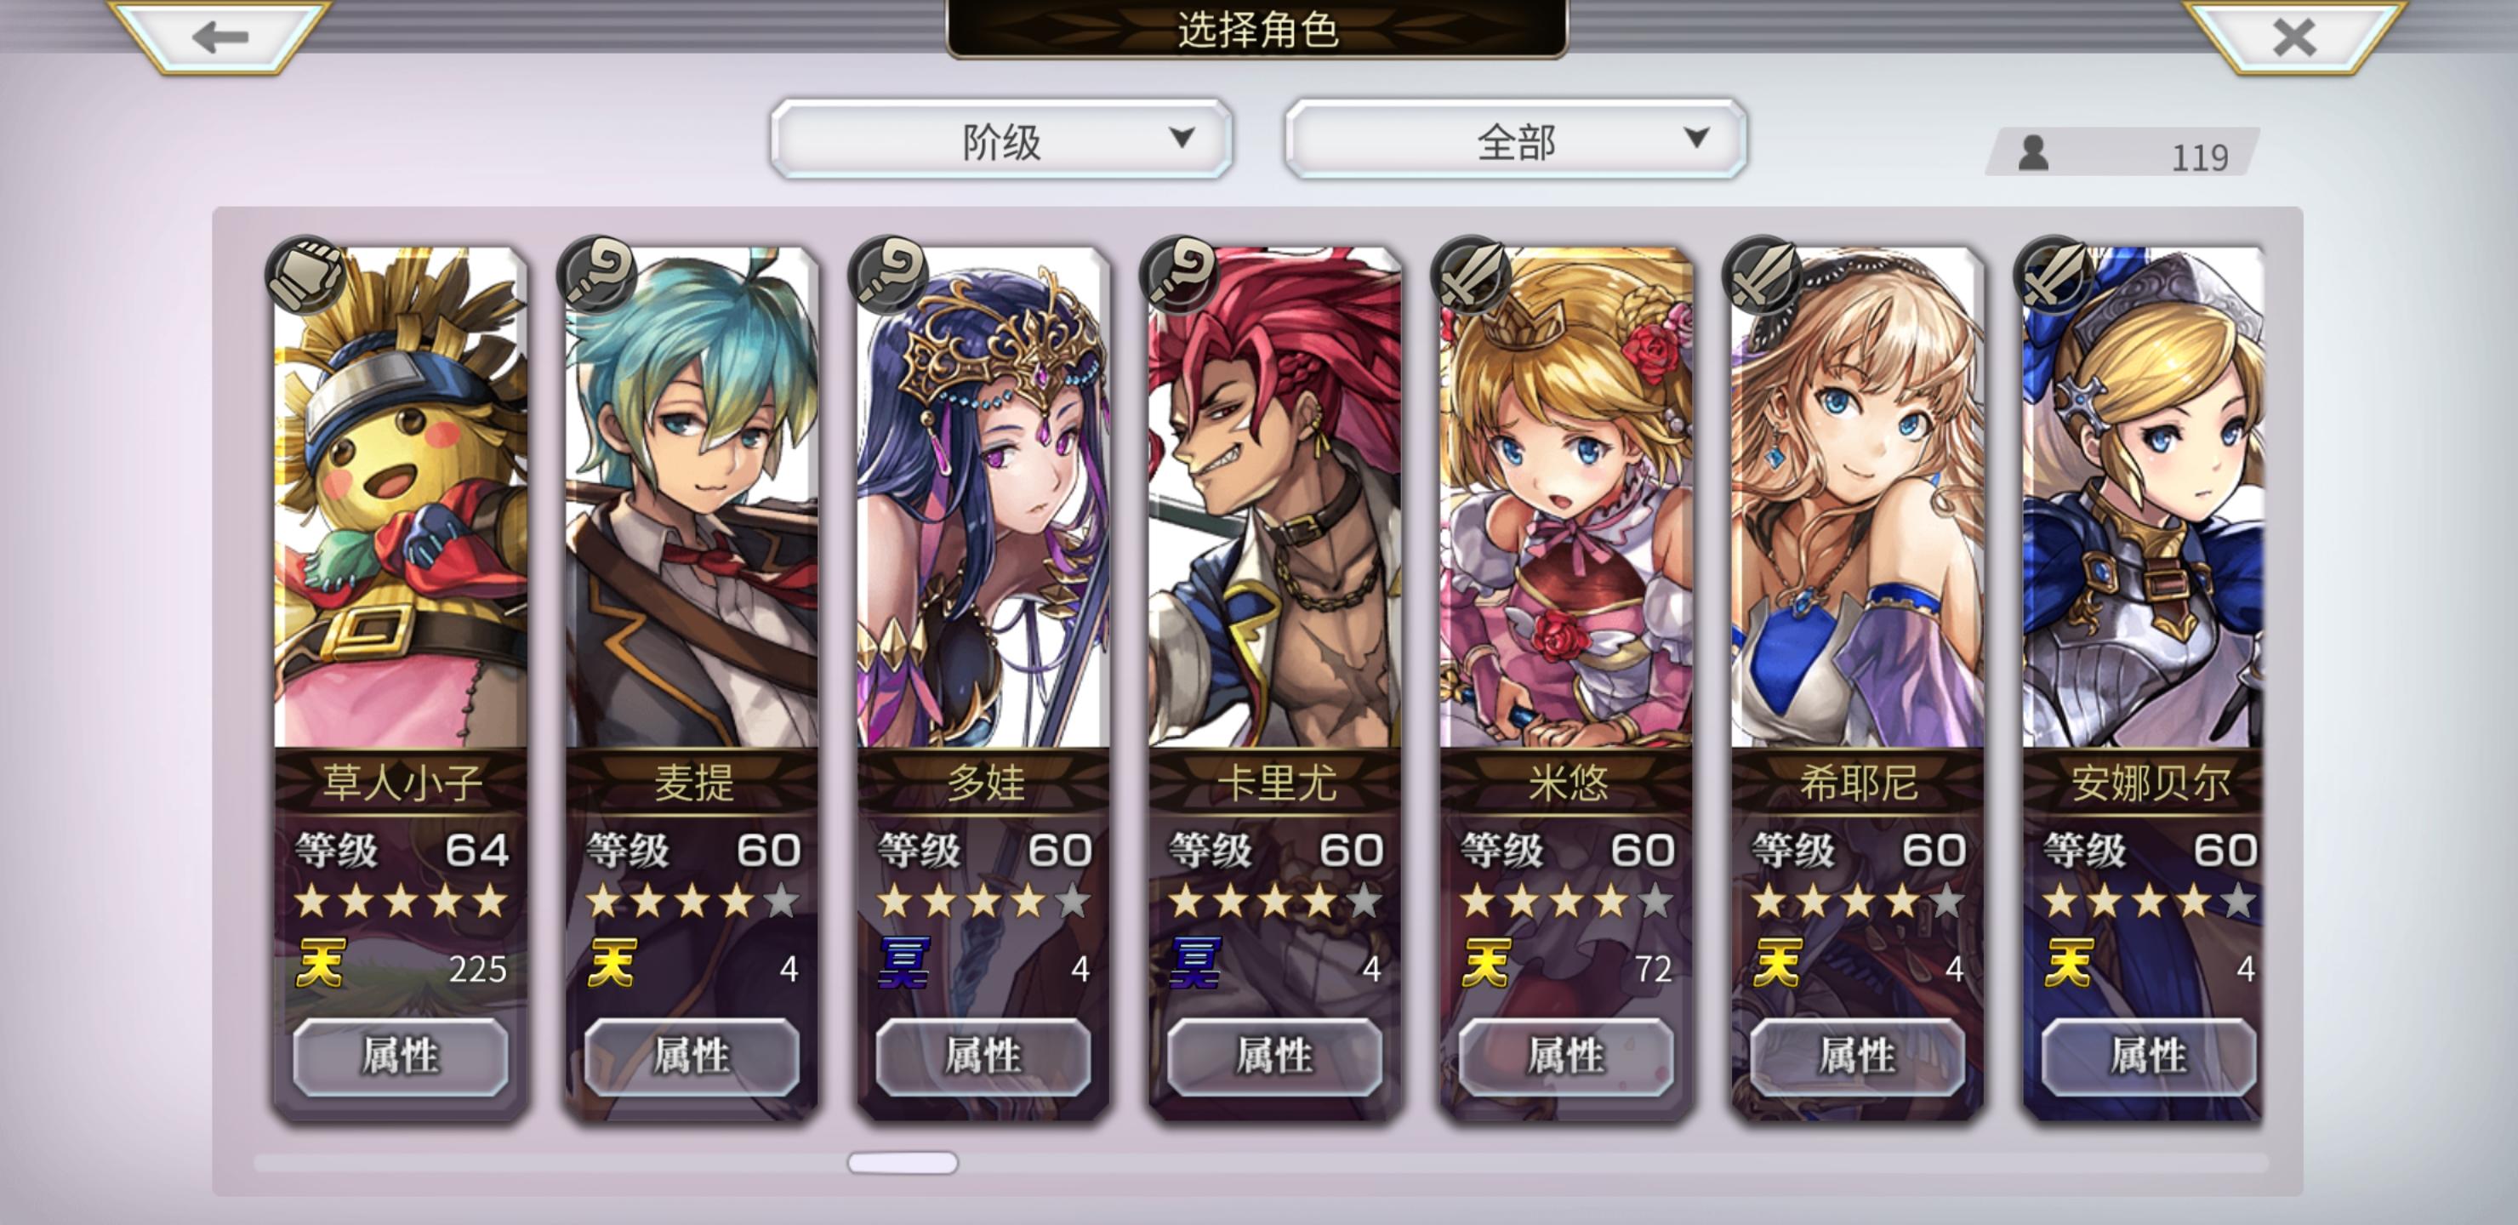The height and width of the screenshot is (1225, 2518).
Task: Open 属性 for 草人小子
Action: (x=401, y=1056)
